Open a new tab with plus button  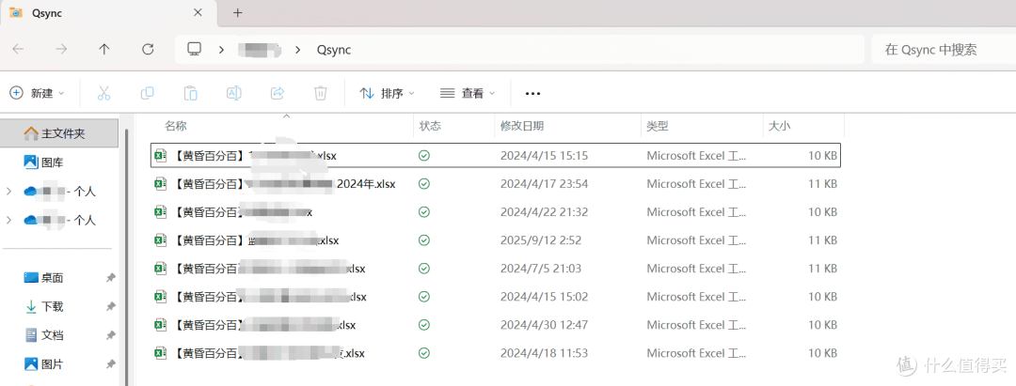pyautogui.click(x=238, y=12)
